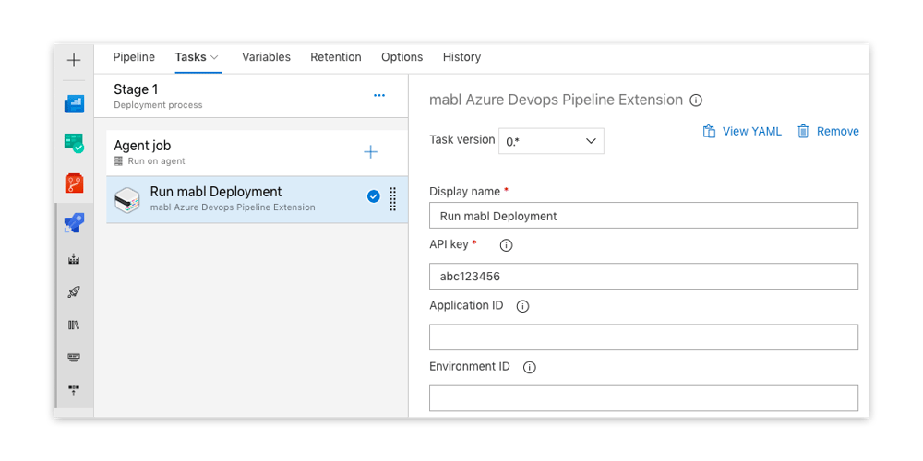Select the Run mabl Deployment task
Screen dimensions: 923x461
click(257, 199)
